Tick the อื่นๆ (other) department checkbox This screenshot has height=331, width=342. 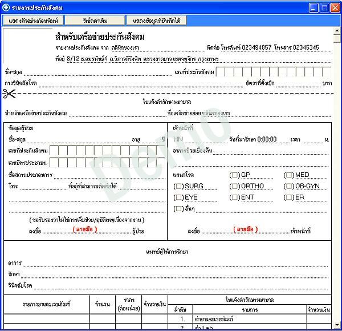click(178, 209)
